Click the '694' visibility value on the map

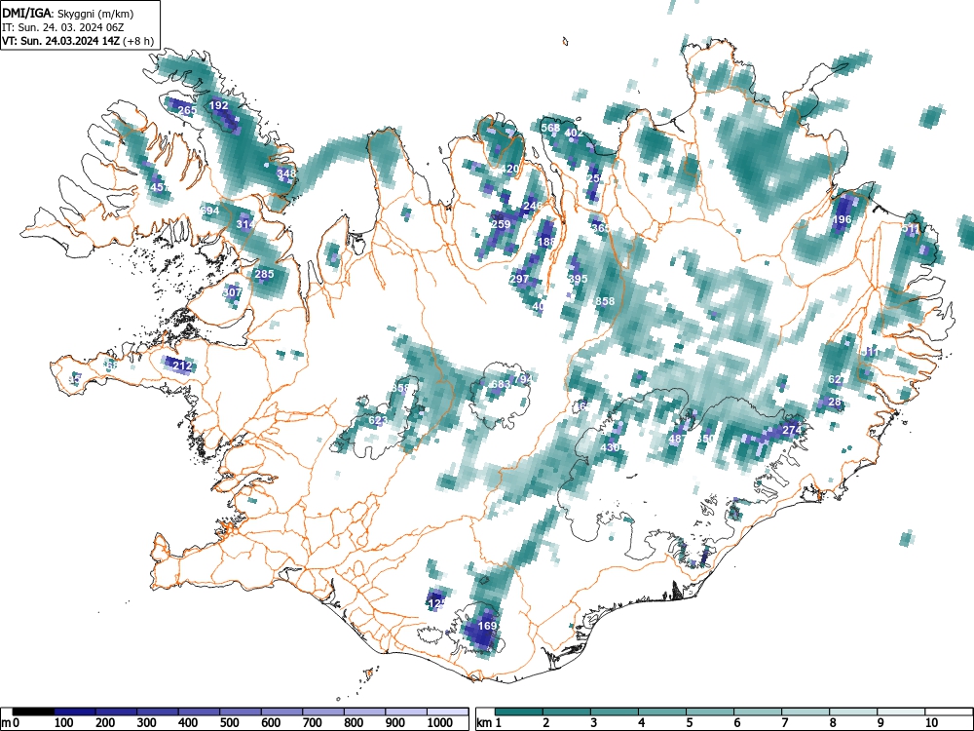tap(210, 211)
